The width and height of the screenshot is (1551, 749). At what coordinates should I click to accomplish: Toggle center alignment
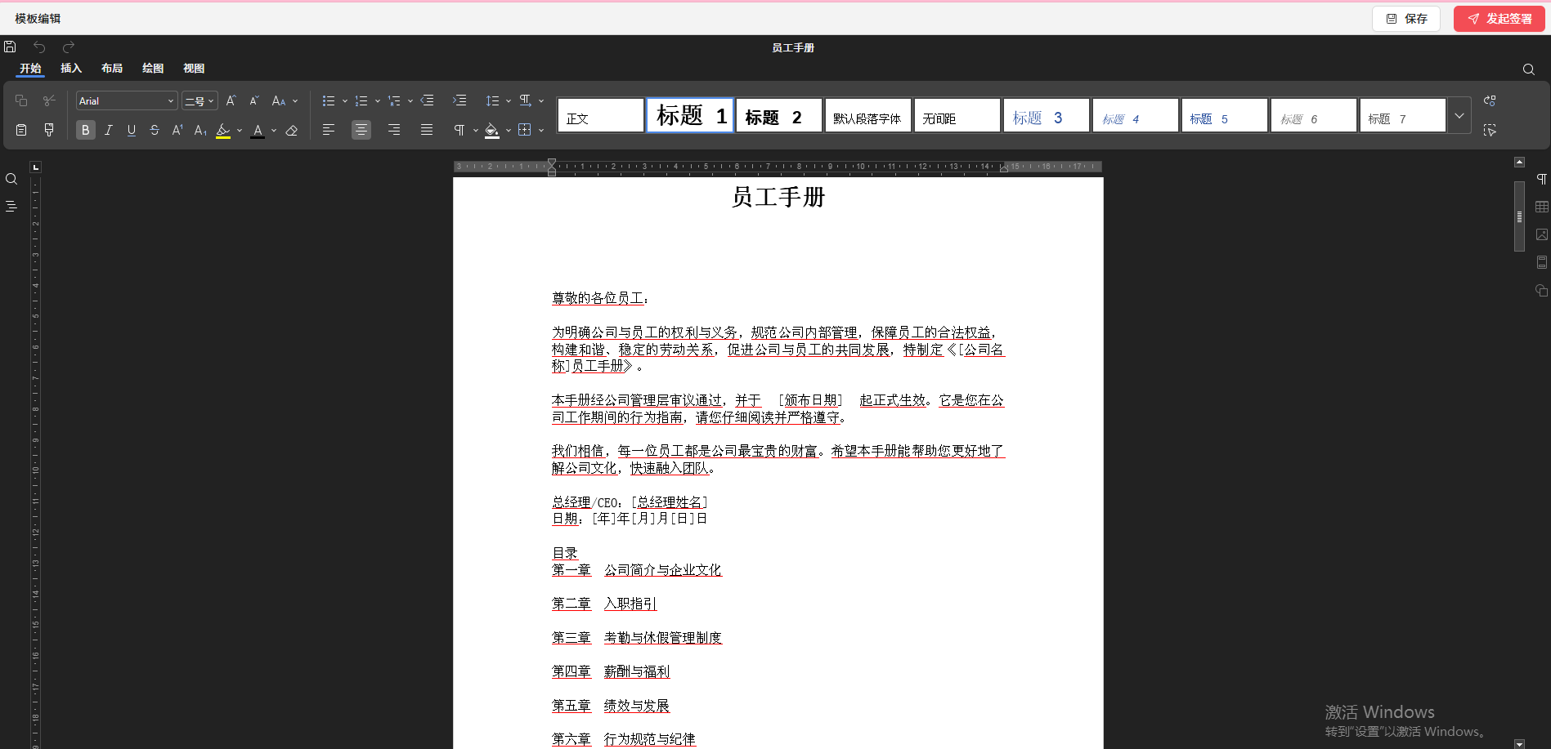[x=361, y=130]
